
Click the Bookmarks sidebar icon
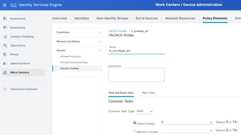click(5, 19)
